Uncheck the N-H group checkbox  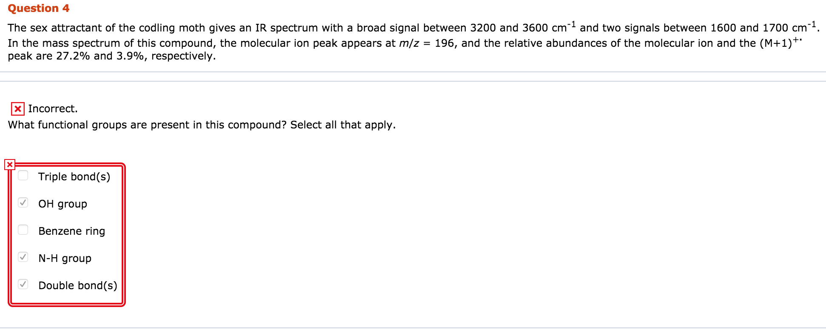tap(23, 257)
